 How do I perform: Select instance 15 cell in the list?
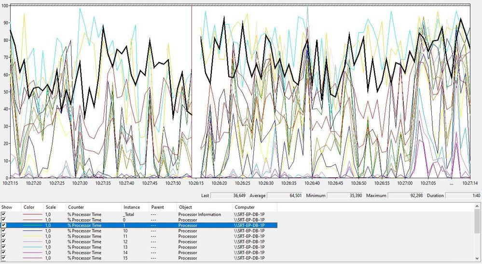pyautogui.click(x=125, y=258)
